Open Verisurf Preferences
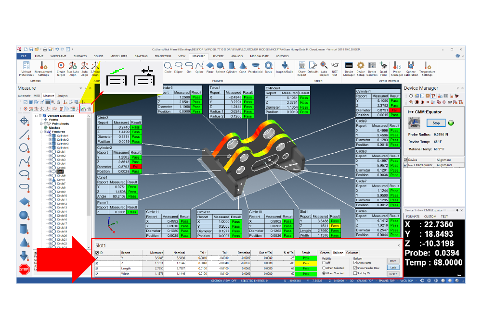The height and width of the screenshot is (329, 482). click(x=26, y=69)
